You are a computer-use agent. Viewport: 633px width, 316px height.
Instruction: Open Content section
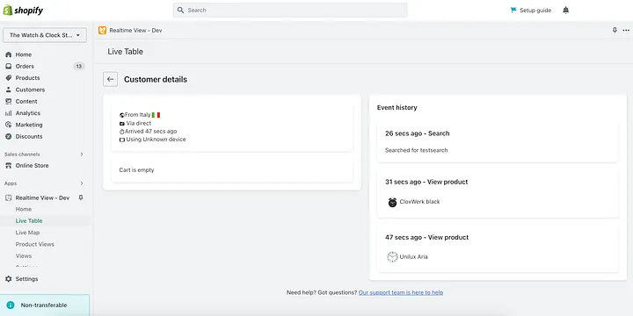point(26,101)
